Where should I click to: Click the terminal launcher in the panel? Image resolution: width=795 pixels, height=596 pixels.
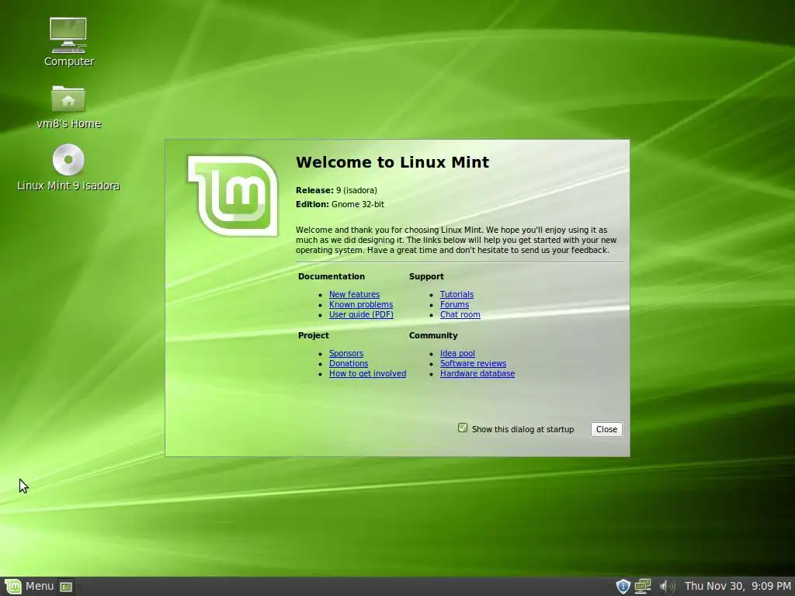[x=66, y=587]
